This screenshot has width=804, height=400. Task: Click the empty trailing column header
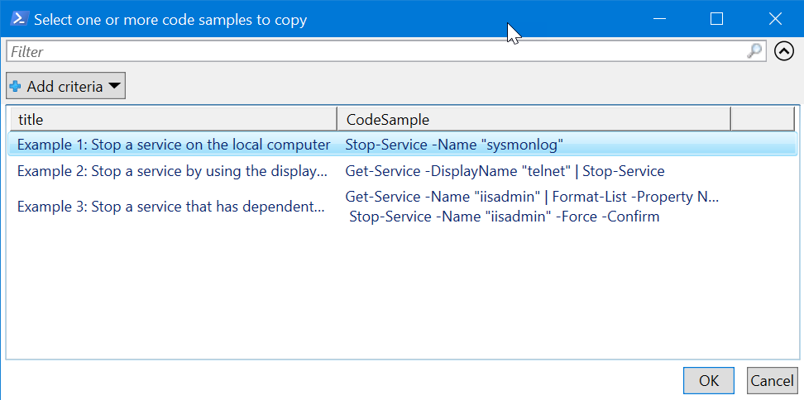[x=763, y=119]
